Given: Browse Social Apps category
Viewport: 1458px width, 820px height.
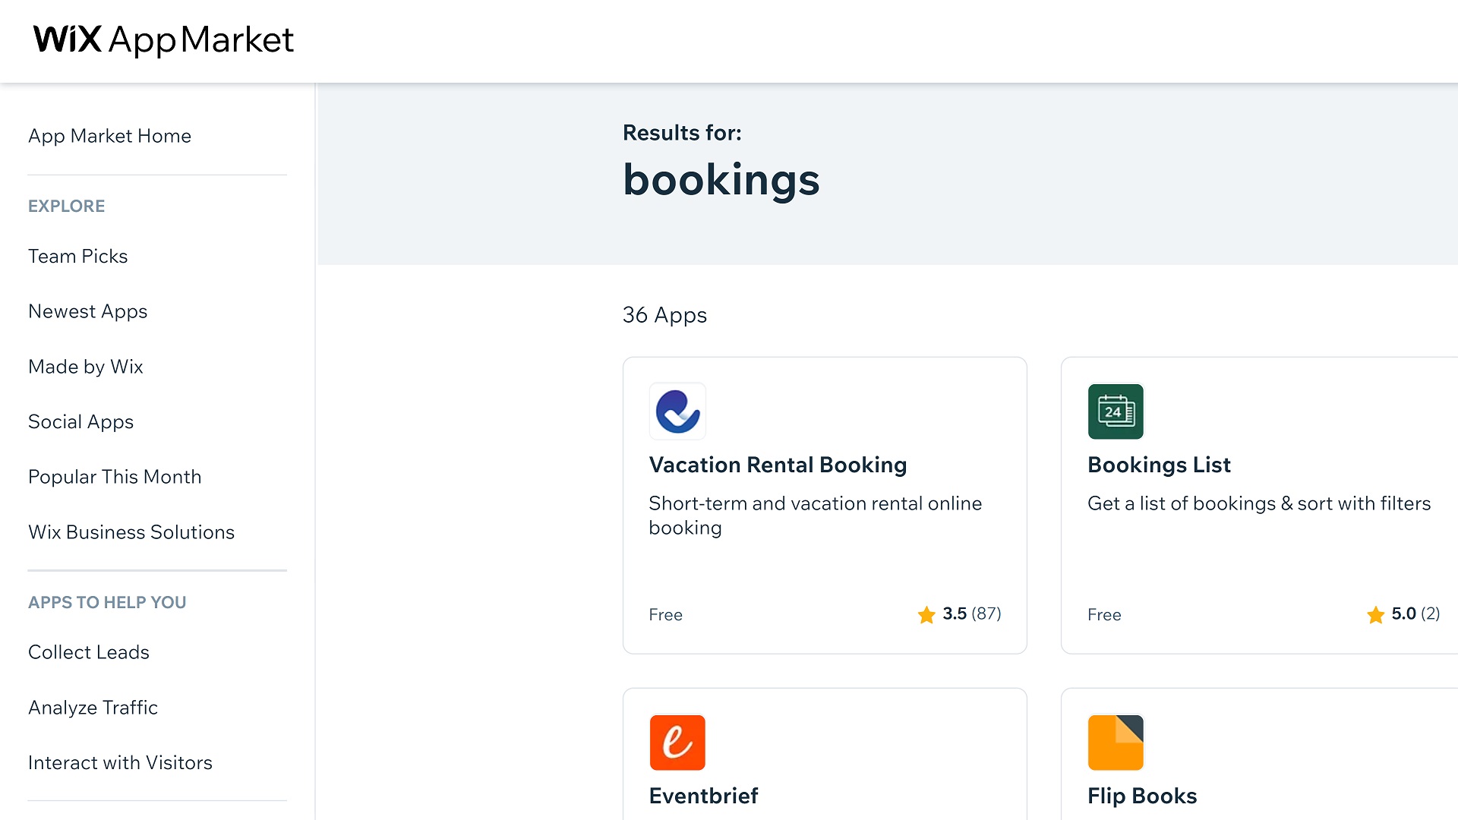Looking at the screenshot, I should click(80, 421).
